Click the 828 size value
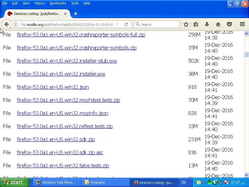Viewport: 249px width, 187px height. [x=192, y=113]
